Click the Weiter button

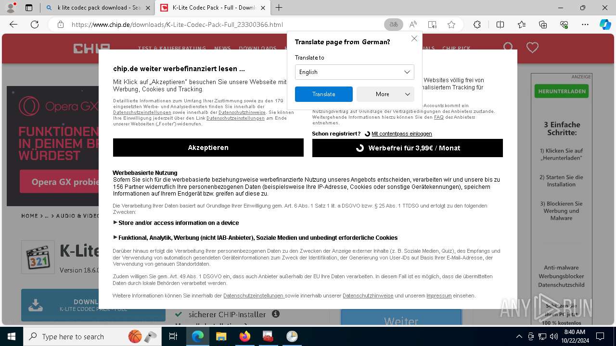point(401,319)
